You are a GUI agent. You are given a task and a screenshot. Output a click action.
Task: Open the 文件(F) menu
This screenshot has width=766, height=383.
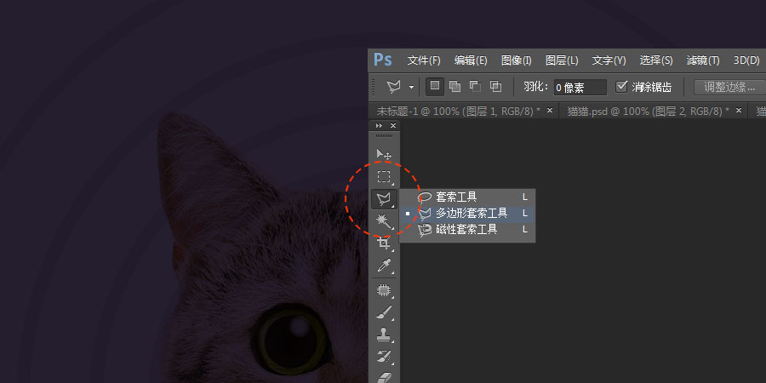(424, 60)
